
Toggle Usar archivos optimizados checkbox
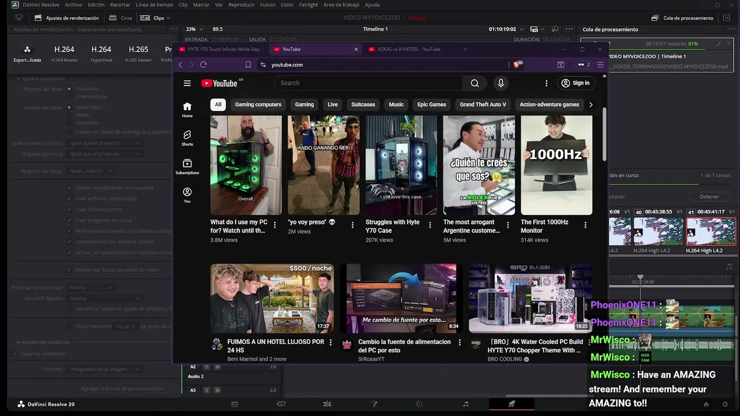click(69, 198)
